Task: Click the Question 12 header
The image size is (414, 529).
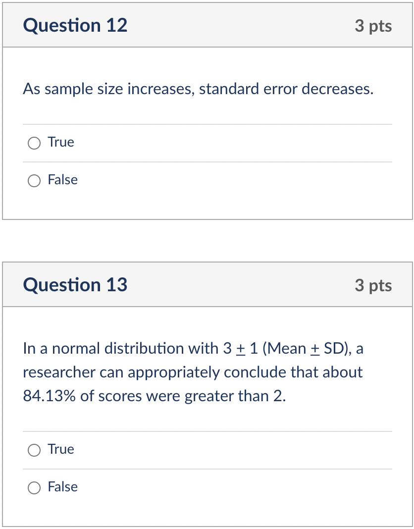Action: (75, 26)
